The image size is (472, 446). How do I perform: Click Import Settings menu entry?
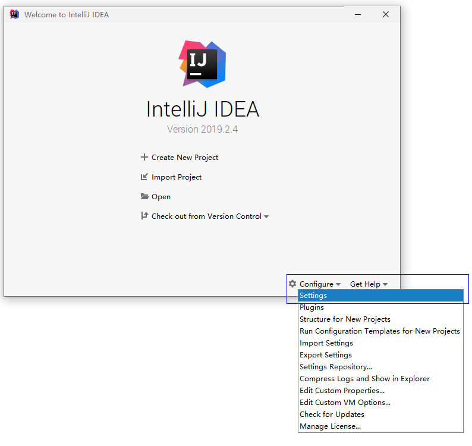pos(380,343)
